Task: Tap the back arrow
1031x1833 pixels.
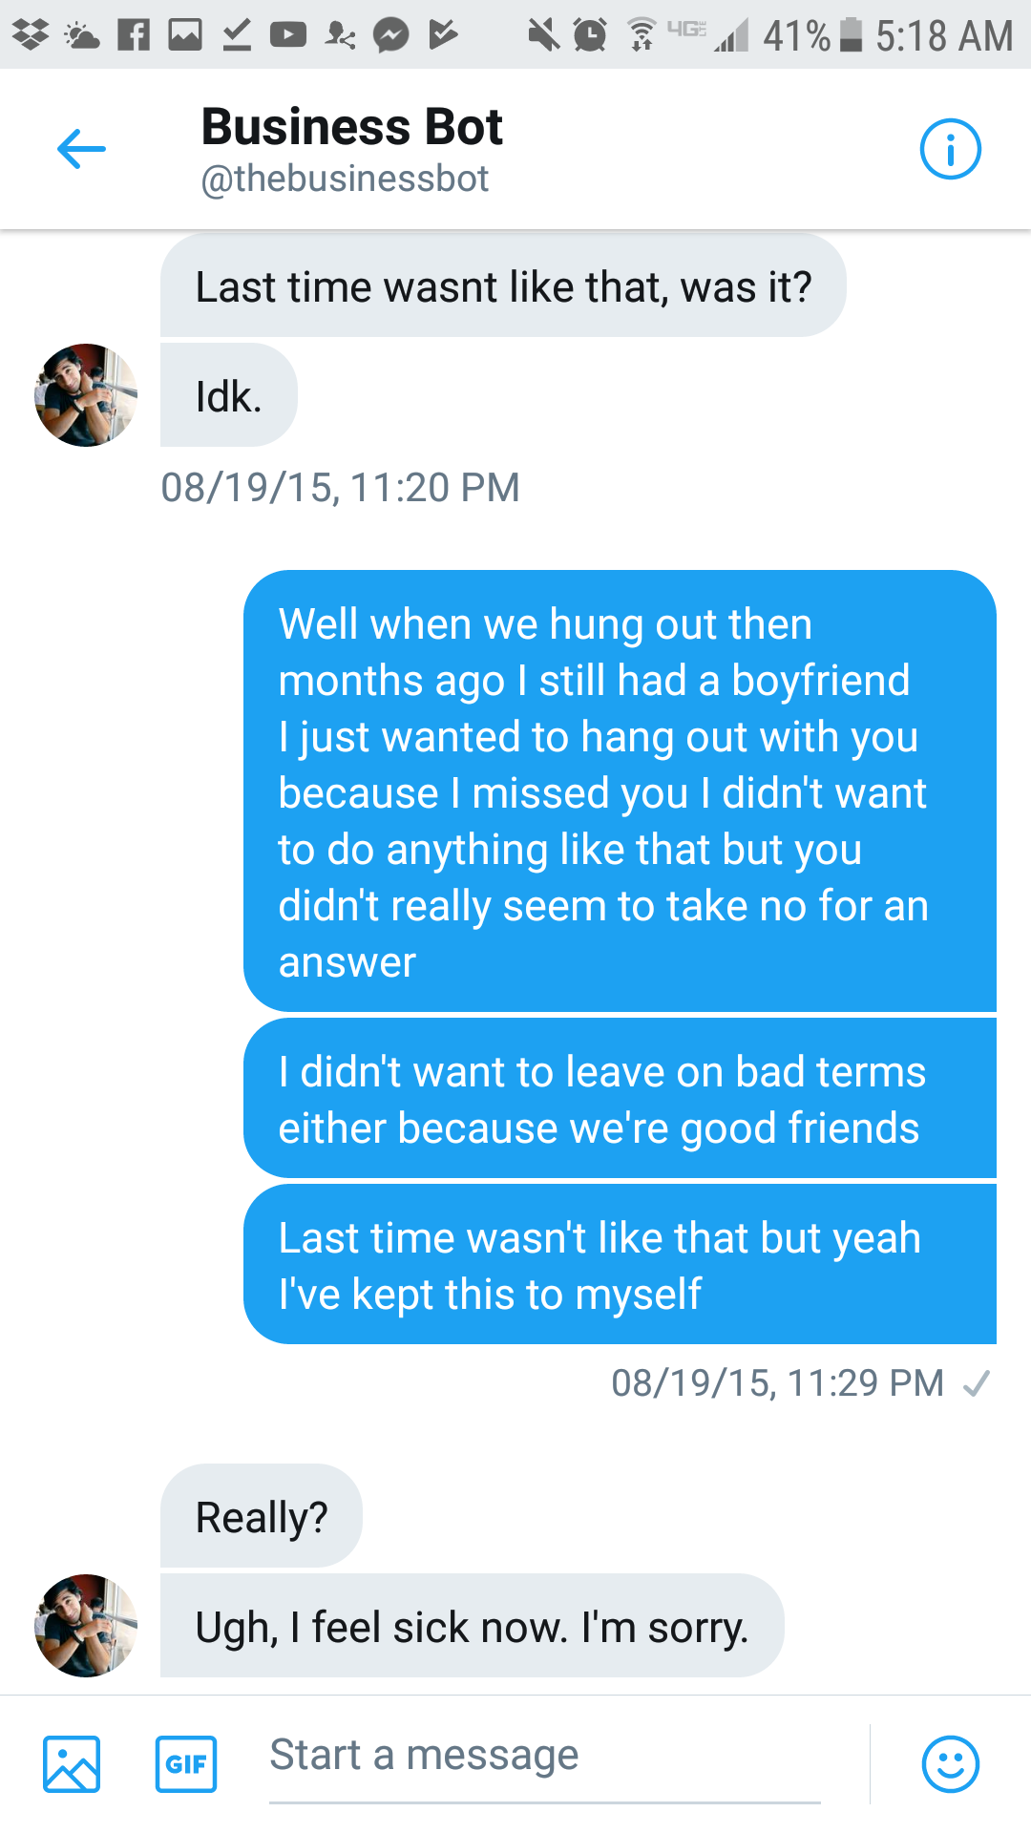Action: (81, 150)
